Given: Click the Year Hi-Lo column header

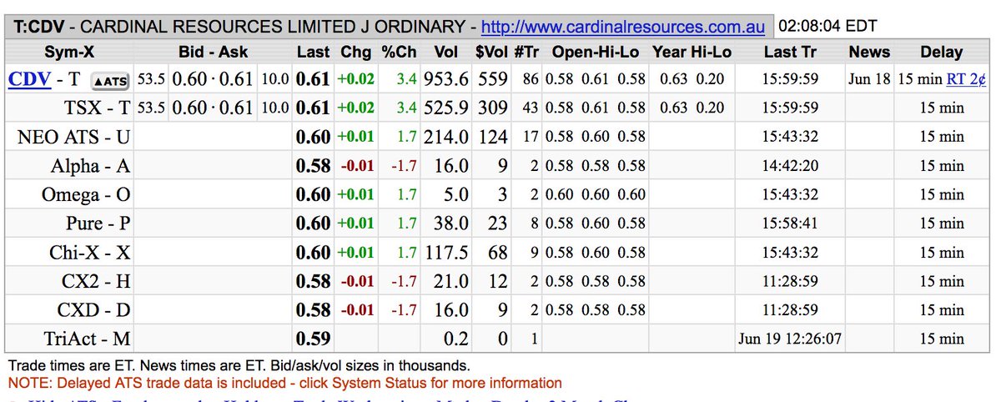Looking at the screenshot, I should click(x=692, y=52).
